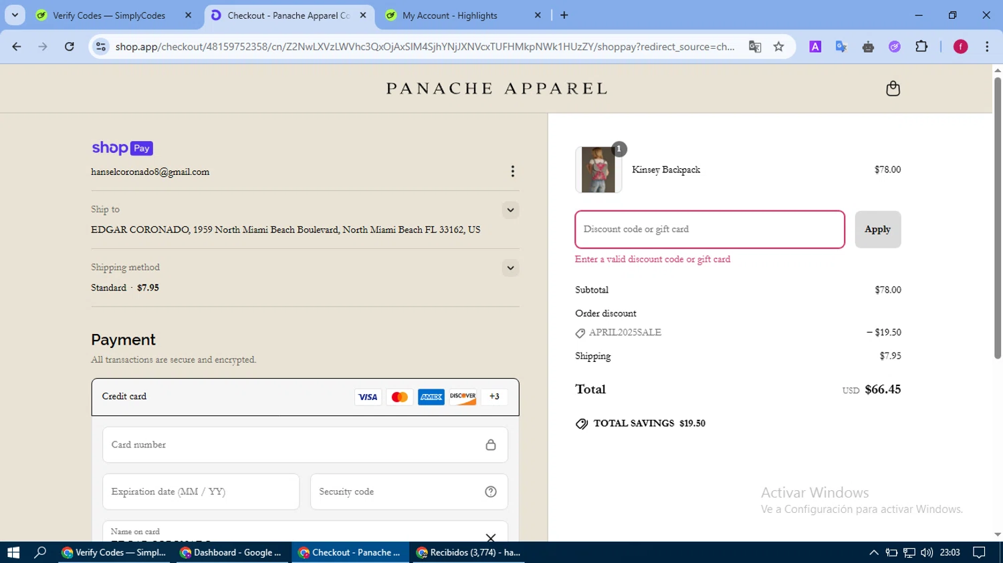Click the Card number field
The width and height of the screenshot is (1003, 563).
pyautogui.click(x=305, y=445)
